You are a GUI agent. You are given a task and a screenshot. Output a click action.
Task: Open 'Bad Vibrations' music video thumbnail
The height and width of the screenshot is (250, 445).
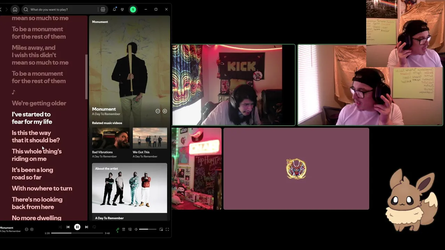click(111, 138)
